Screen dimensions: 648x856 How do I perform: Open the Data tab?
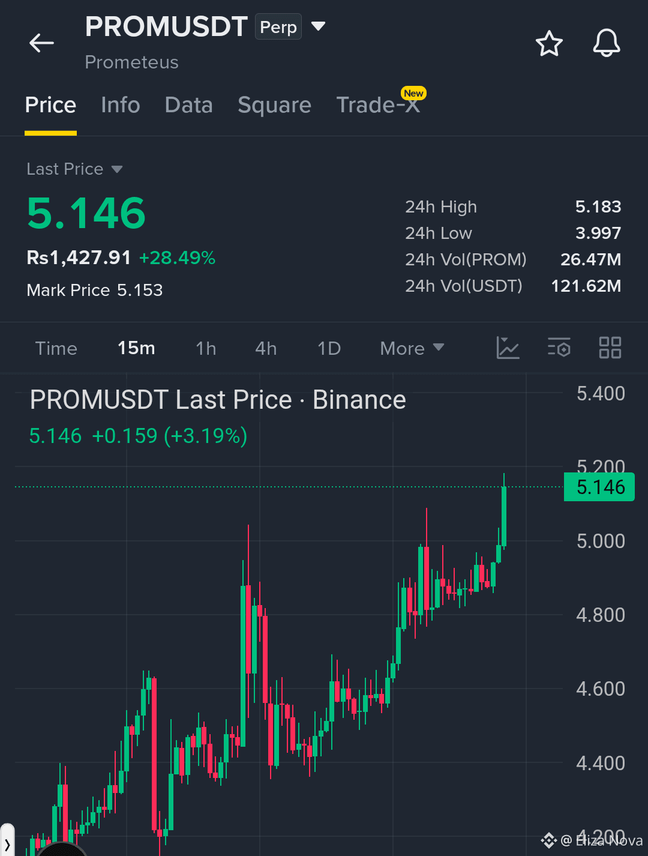pyautogui.click(x=189, y=105)
